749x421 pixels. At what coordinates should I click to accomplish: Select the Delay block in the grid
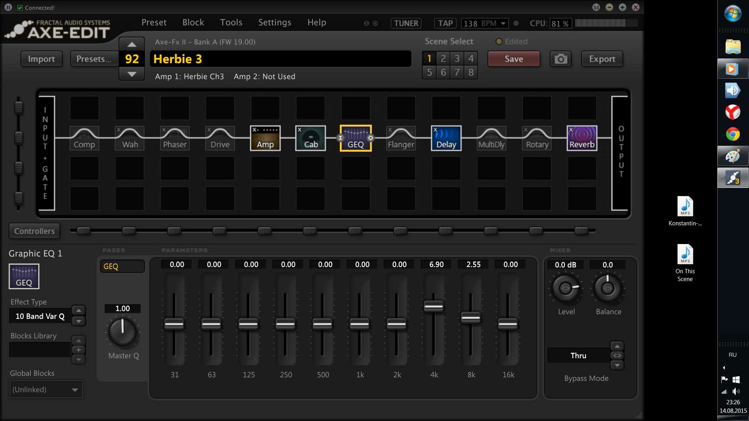coord(446,138)
